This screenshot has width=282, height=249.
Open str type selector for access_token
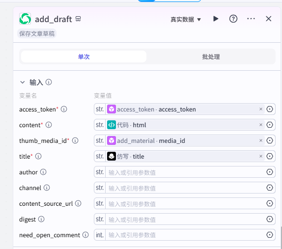coord(100,109)
